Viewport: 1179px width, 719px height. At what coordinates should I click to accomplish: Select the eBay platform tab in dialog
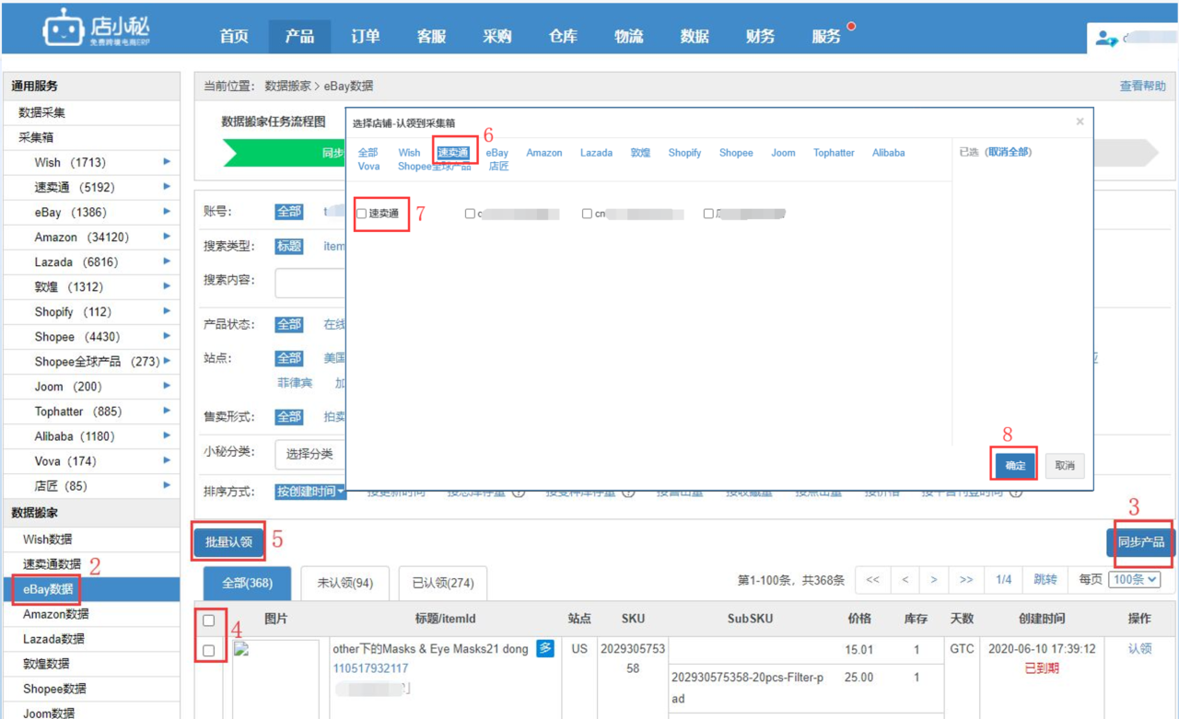(497, 153)
